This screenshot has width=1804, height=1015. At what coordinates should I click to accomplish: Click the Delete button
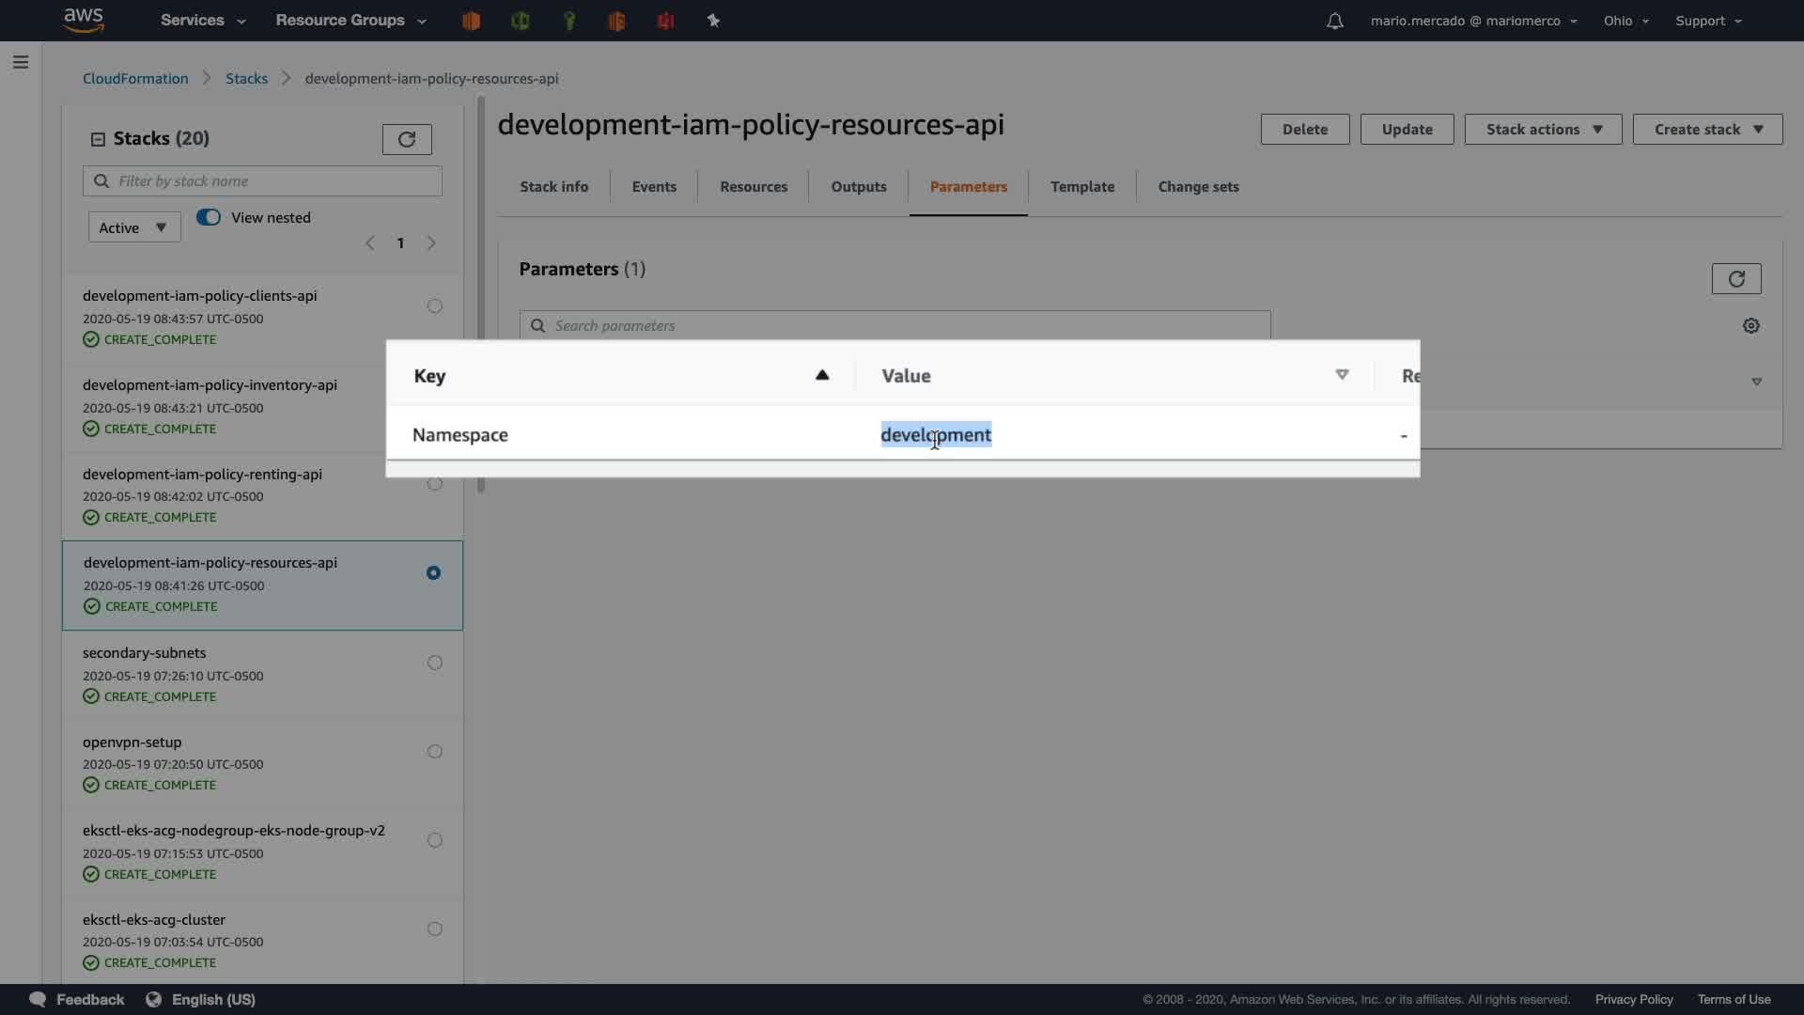(x=1304, y=130)
